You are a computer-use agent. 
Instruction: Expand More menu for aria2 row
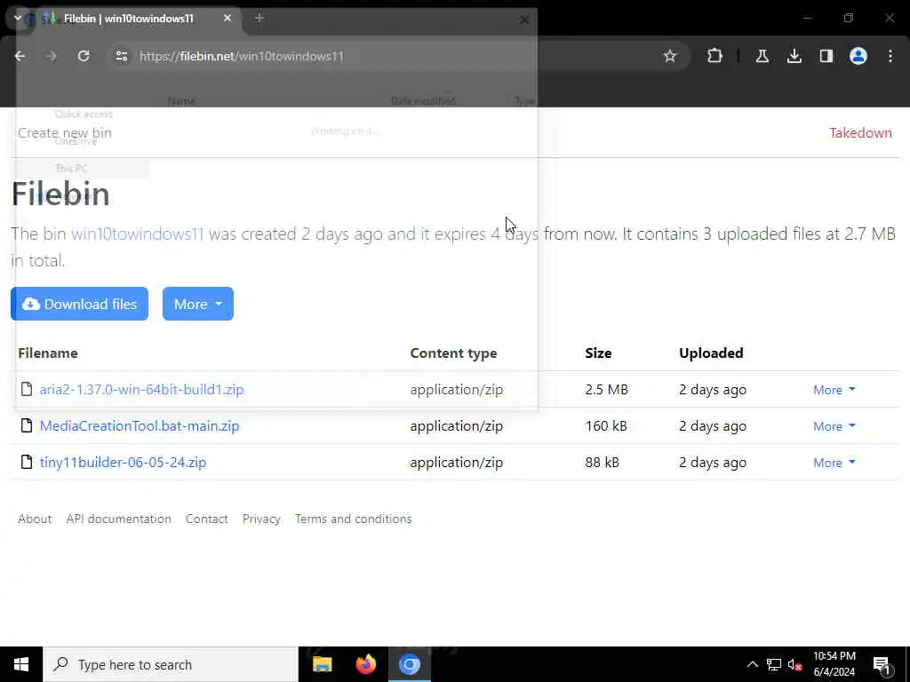click(834, 390)
